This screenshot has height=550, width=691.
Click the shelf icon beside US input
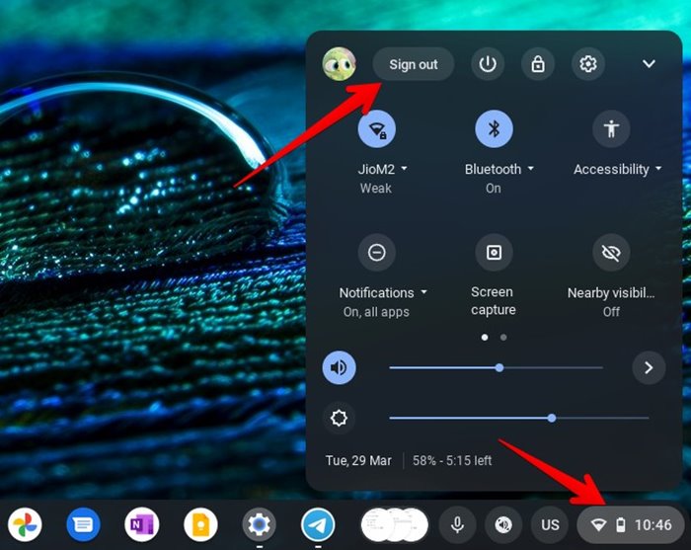(503, 524)
